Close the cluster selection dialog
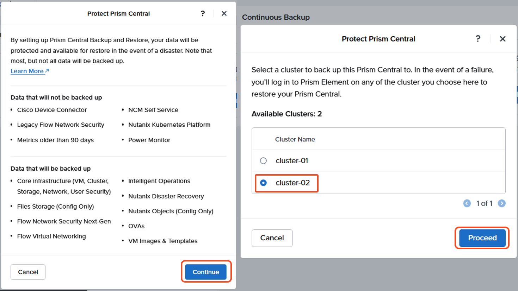 (x=503, y=39)
